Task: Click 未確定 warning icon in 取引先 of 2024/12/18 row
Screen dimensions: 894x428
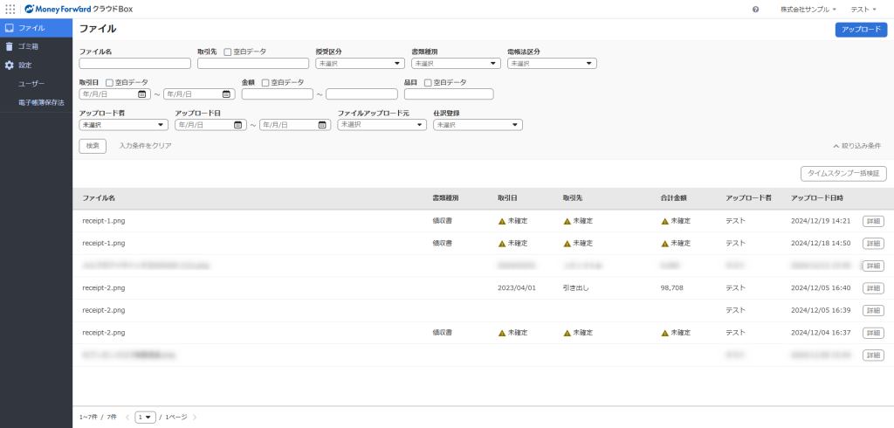Action: tap(567, 244)
